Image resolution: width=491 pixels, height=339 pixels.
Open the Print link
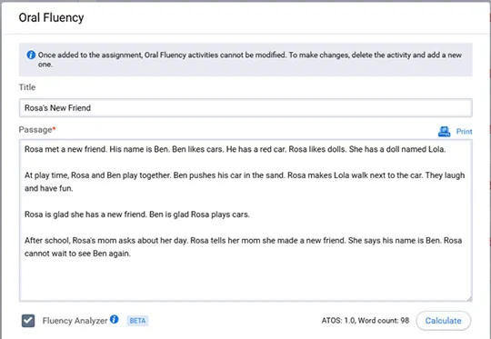[x=464, y=132]
